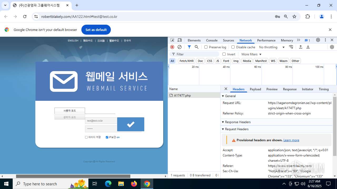Click the zoom magnifier in address bar
337x189 pixels.
[286, 17]
